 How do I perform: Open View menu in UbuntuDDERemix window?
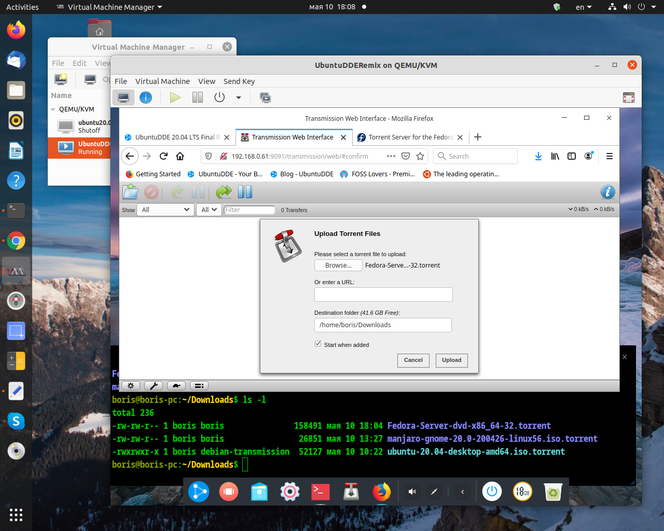coord(206,81)
